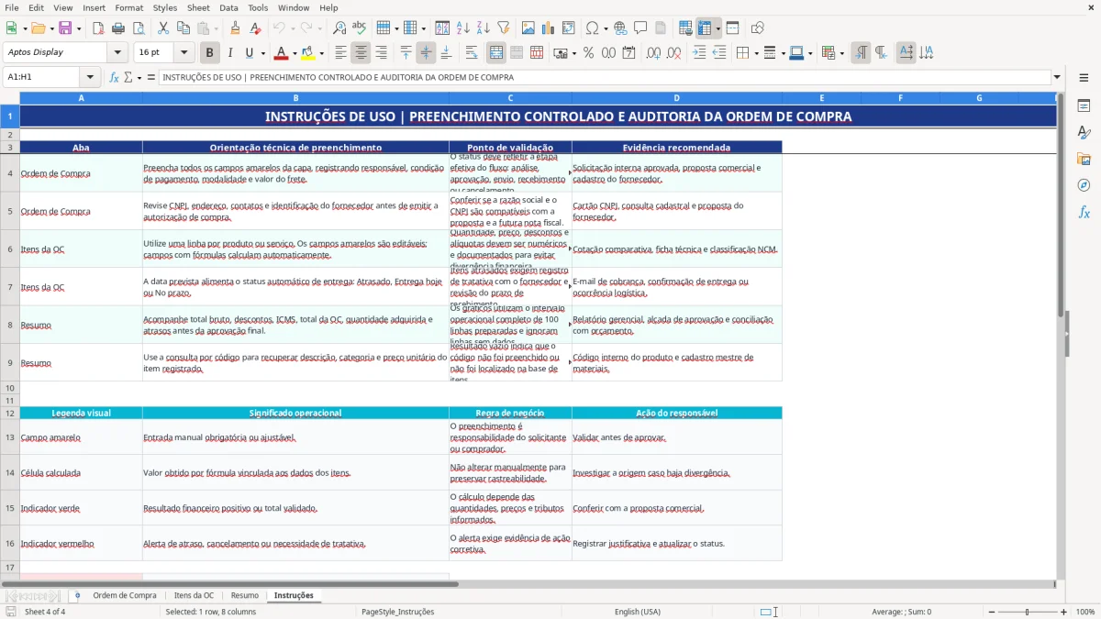Viewport: 1101px width, 619px height.
Task: Open underline style dropdown arrow
Action: 262,53
